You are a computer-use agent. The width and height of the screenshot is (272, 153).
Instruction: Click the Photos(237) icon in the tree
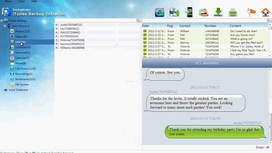point(12,31)
